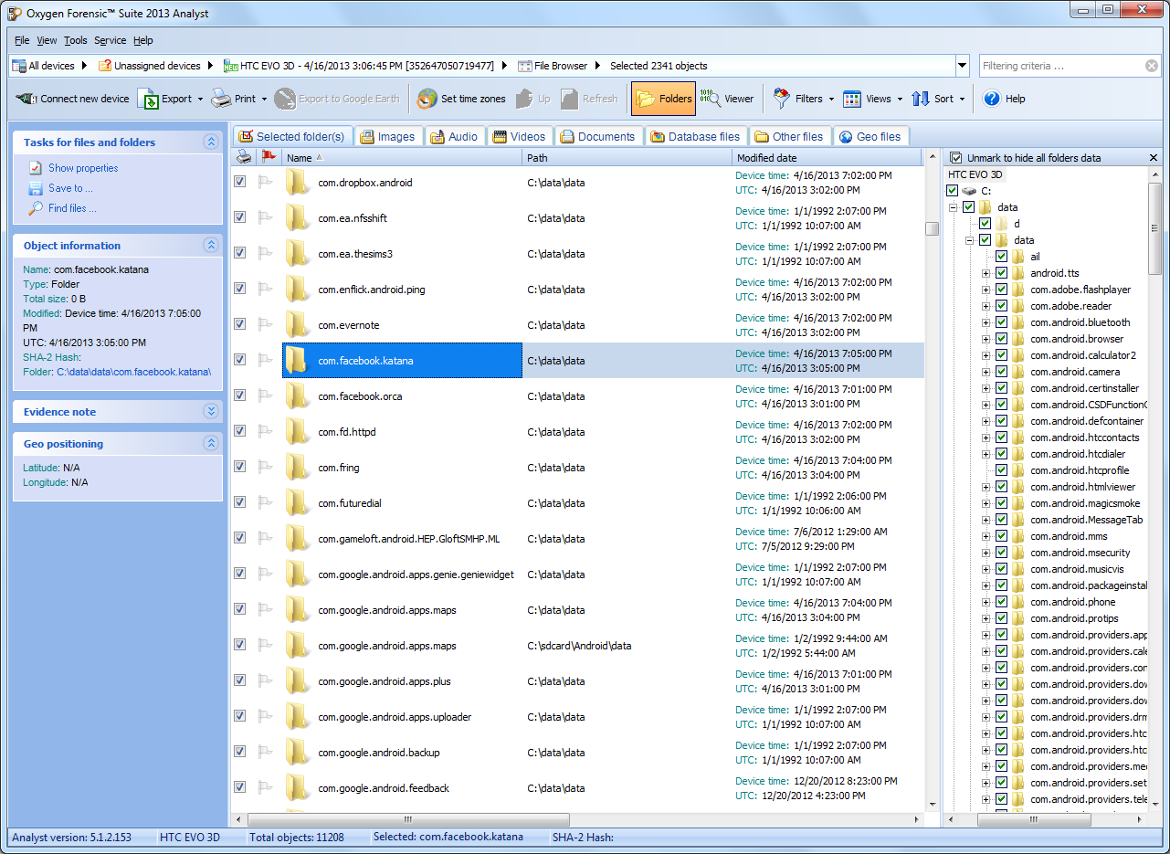Click the red flag column header
Image resolution: width=1170 pixels, height=854 pixels.
click(x=268, y=157)
